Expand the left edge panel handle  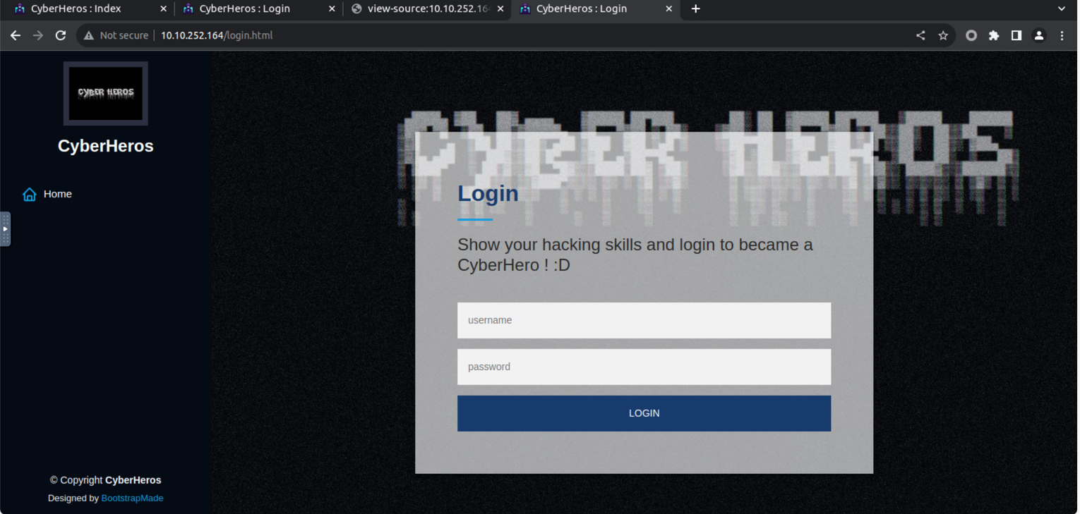coord(5,229)
